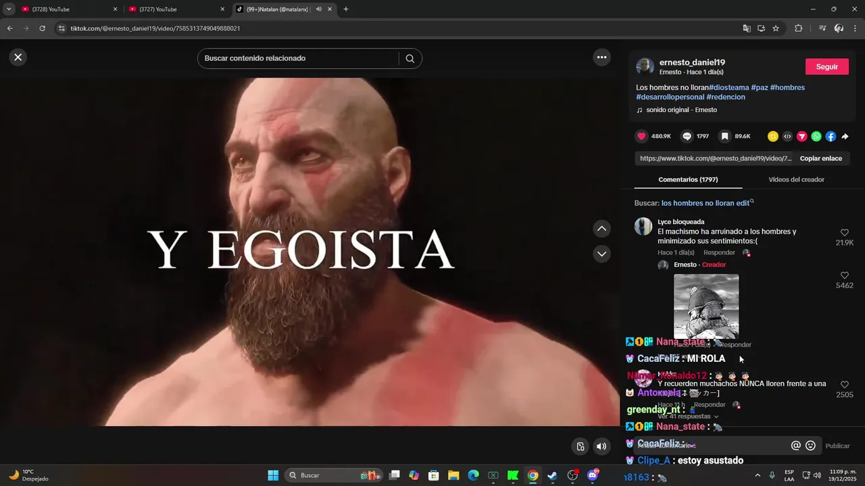Install app via address-bar install icon
The height and width of the screenshot is (486, 865).
[761, 28]
